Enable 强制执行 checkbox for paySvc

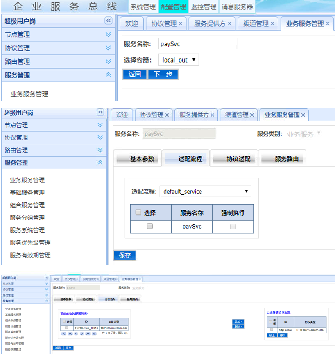point(233,227)
